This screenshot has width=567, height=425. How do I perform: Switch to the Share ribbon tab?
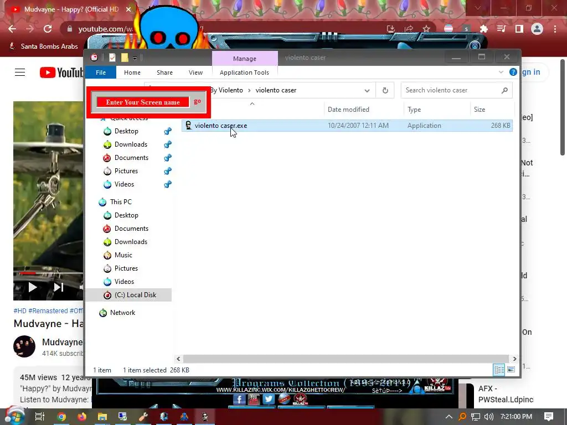[x=164, y=72]
